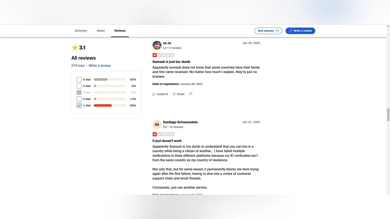Click the yellow star next to the 3.1 rating
Viewport: 390px width, 219px height.
pyautogui.click(x=75, y=48)
